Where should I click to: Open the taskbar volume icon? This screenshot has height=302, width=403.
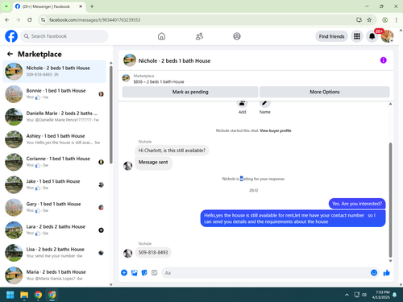364,295
